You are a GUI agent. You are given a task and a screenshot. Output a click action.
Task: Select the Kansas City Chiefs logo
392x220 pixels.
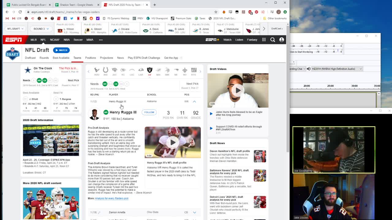click(x=123, y=70)
